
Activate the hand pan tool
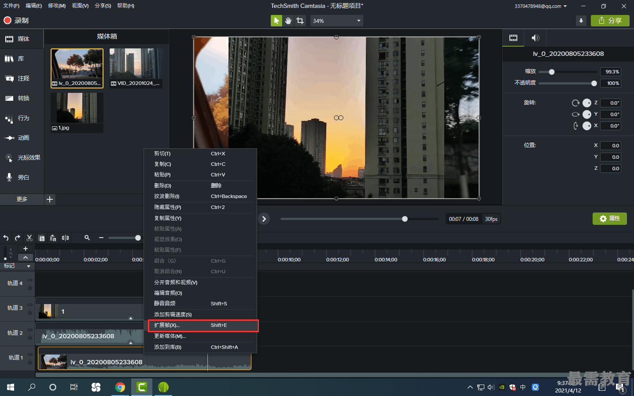point(288,21)
